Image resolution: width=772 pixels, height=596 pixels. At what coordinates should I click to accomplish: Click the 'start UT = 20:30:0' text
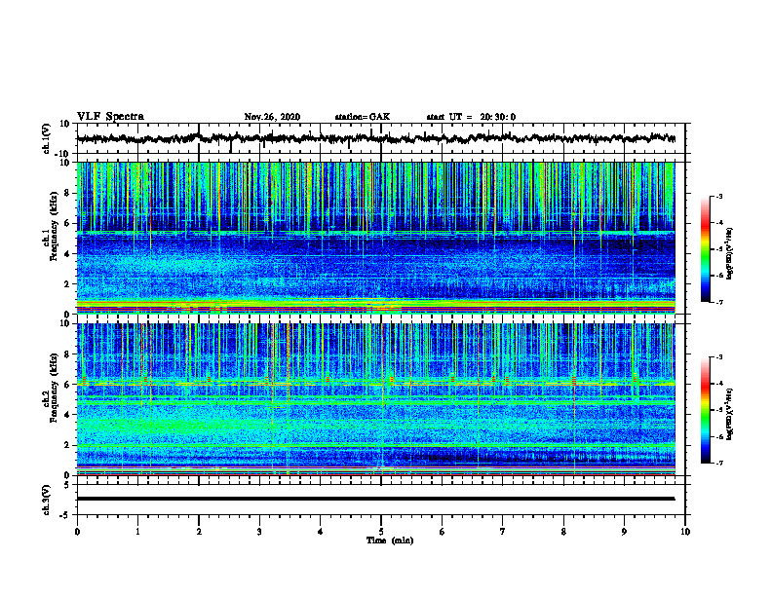tap(471, 117)
